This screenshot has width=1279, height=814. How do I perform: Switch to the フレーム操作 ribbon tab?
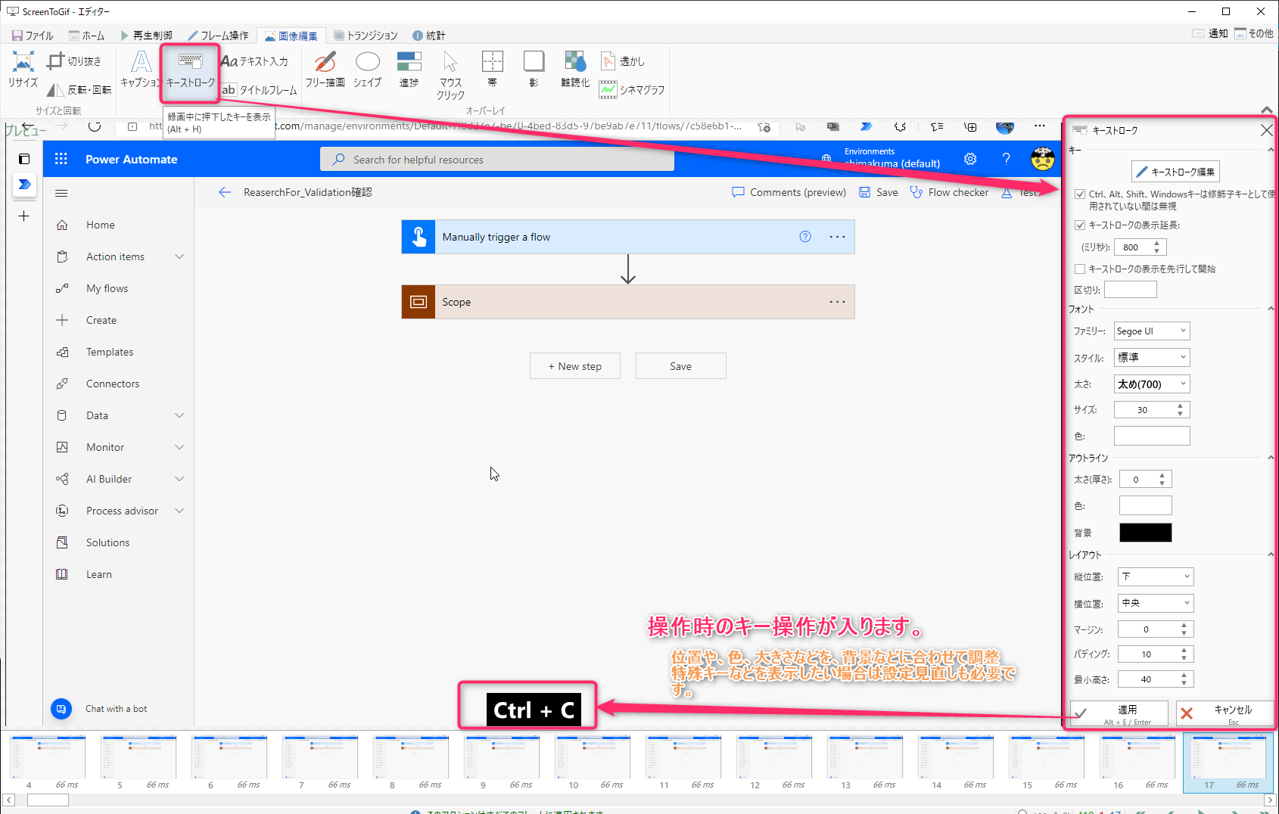pyautogui.click(x=218, y=36)
